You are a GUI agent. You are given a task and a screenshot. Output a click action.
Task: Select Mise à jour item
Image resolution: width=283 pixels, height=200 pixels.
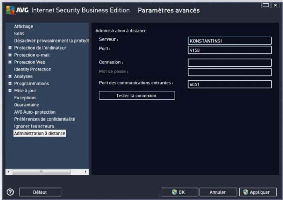click(x=25, y=91)
